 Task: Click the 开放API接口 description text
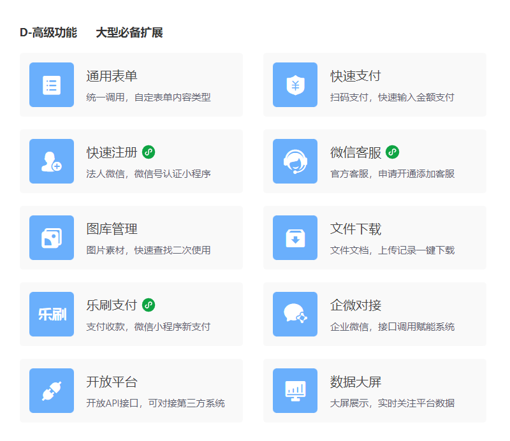(155, 403)
